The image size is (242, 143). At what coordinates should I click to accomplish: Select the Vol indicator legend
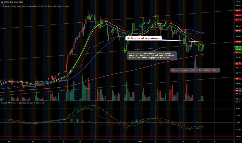click(x=3, y=4)
